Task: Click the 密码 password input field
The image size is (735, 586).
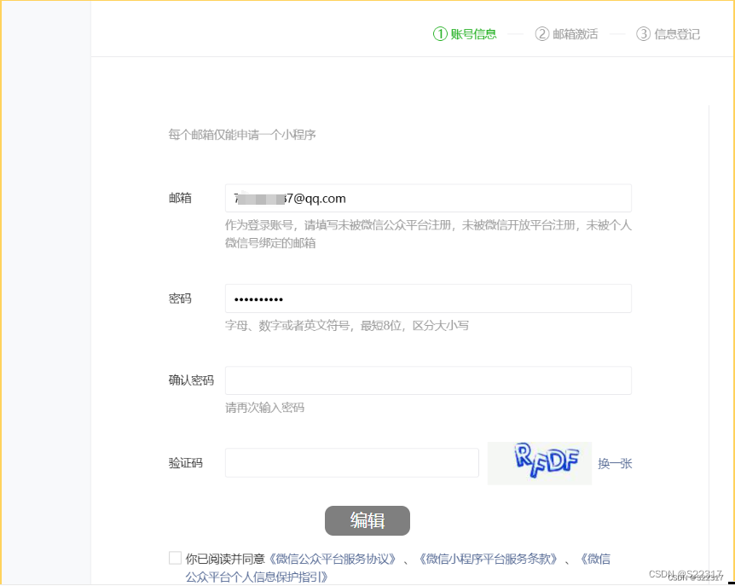Action: click(426, 299)
